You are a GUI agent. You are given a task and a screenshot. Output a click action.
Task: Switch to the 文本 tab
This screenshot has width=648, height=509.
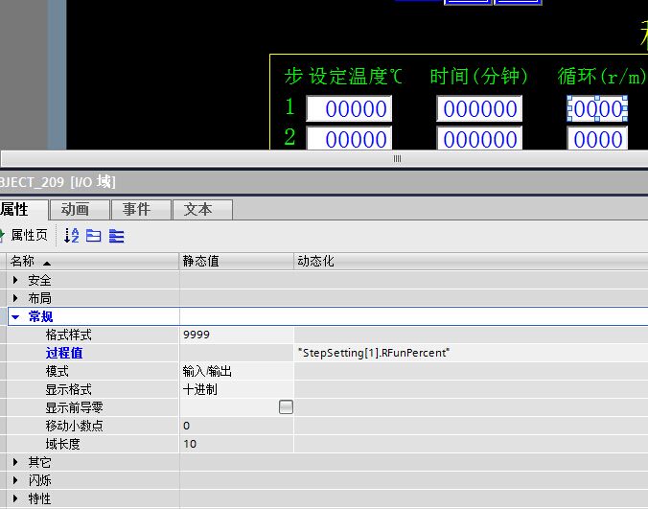tap(202, 210)
